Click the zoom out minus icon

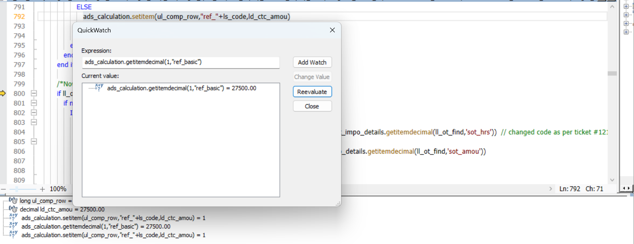coord(3,189)
